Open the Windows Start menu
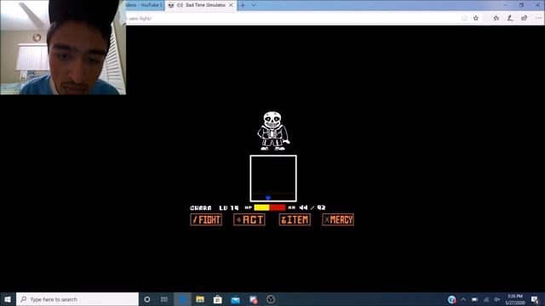 [x=8, y=299]
